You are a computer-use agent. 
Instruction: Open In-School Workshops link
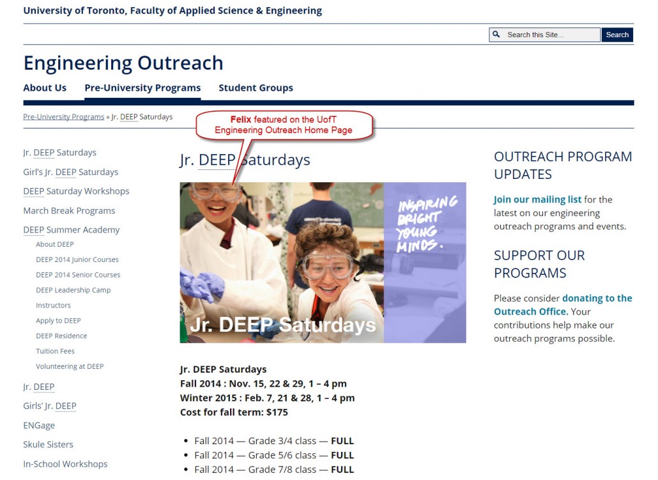65,464
